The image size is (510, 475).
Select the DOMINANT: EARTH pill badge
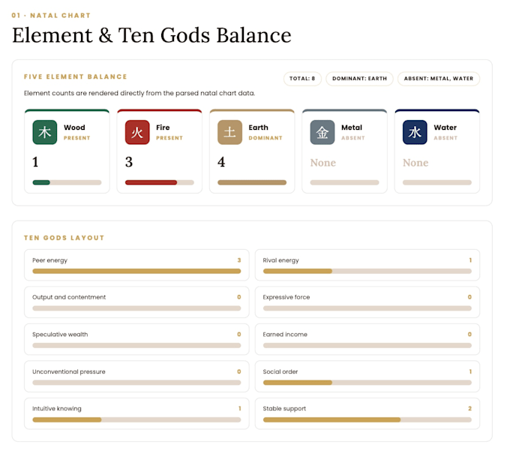[359, 79]
